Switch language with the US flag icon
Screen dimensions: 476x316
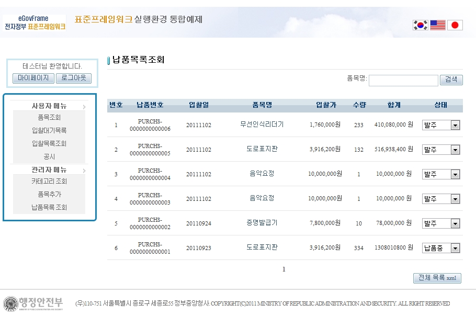pyautogui.click(x=438, y=25)
